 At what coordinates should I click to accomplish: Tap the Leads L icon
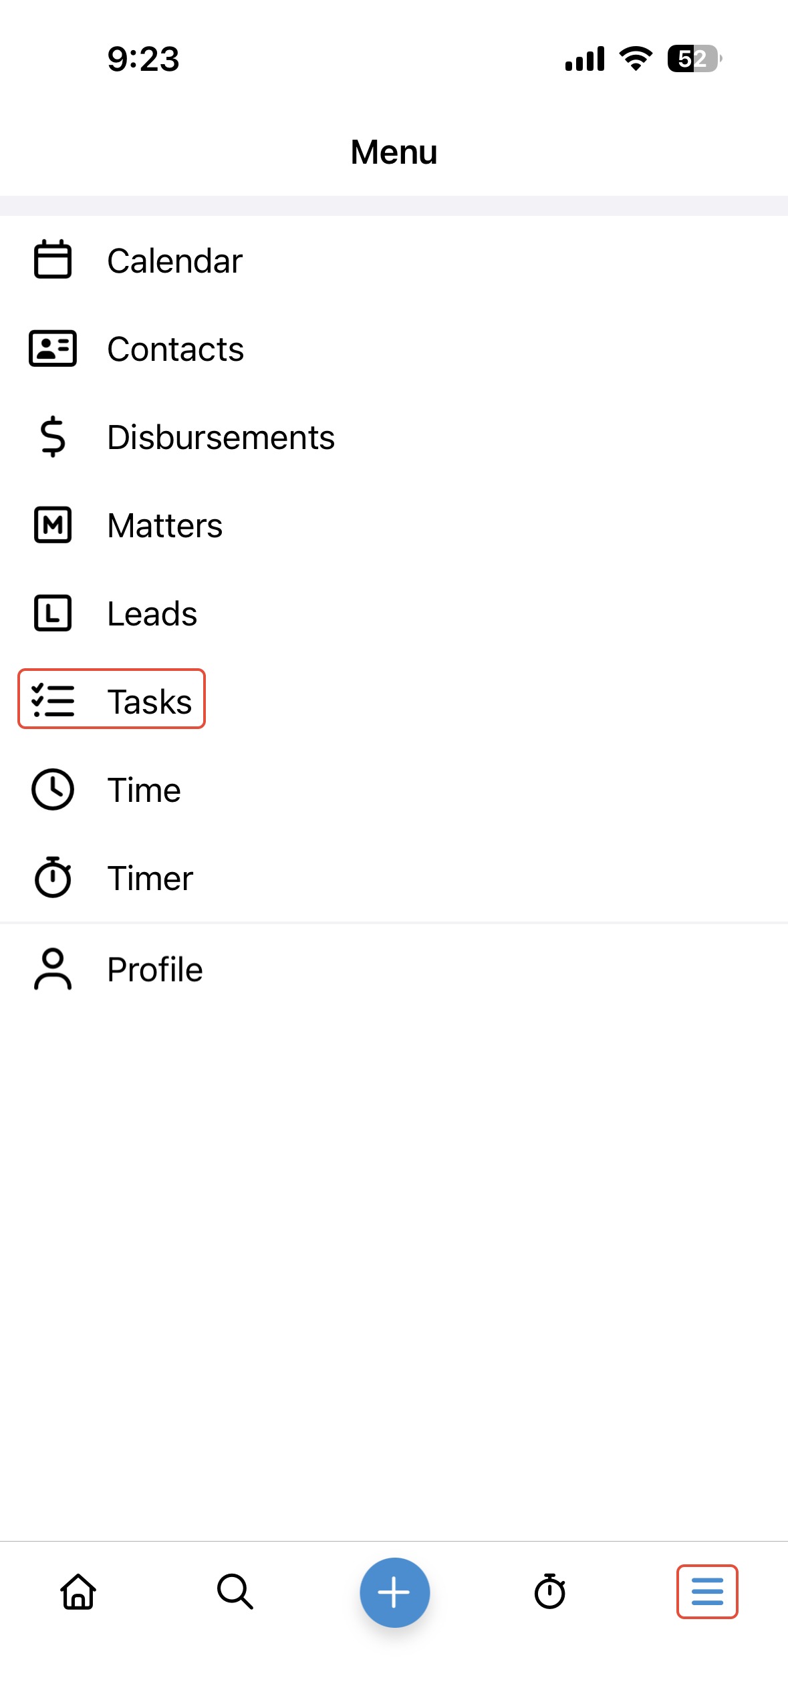[x=52, y=613]
